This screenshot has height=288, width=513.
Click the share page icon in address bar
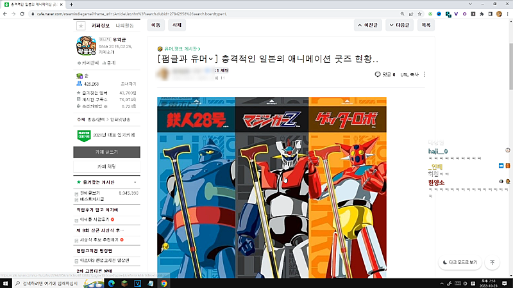(x=411, y=14)
